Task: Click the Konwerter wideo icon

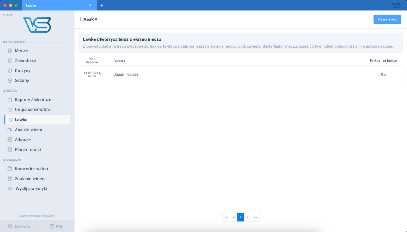Action: click(x=10, y=169)
